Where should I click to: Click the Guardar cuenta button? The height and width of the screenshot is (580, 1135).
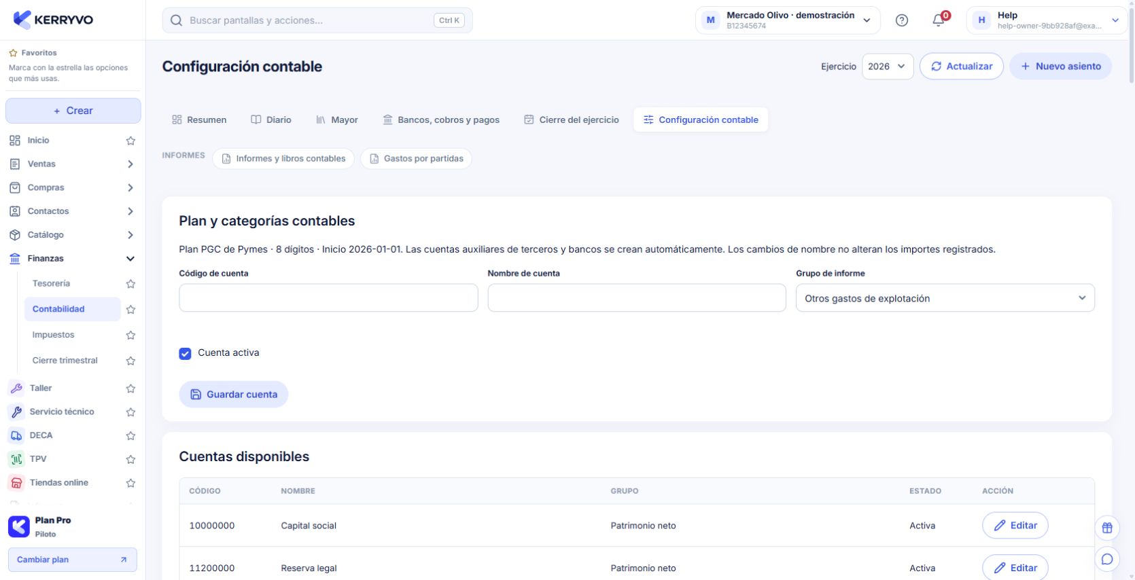(x=233, y=395)
